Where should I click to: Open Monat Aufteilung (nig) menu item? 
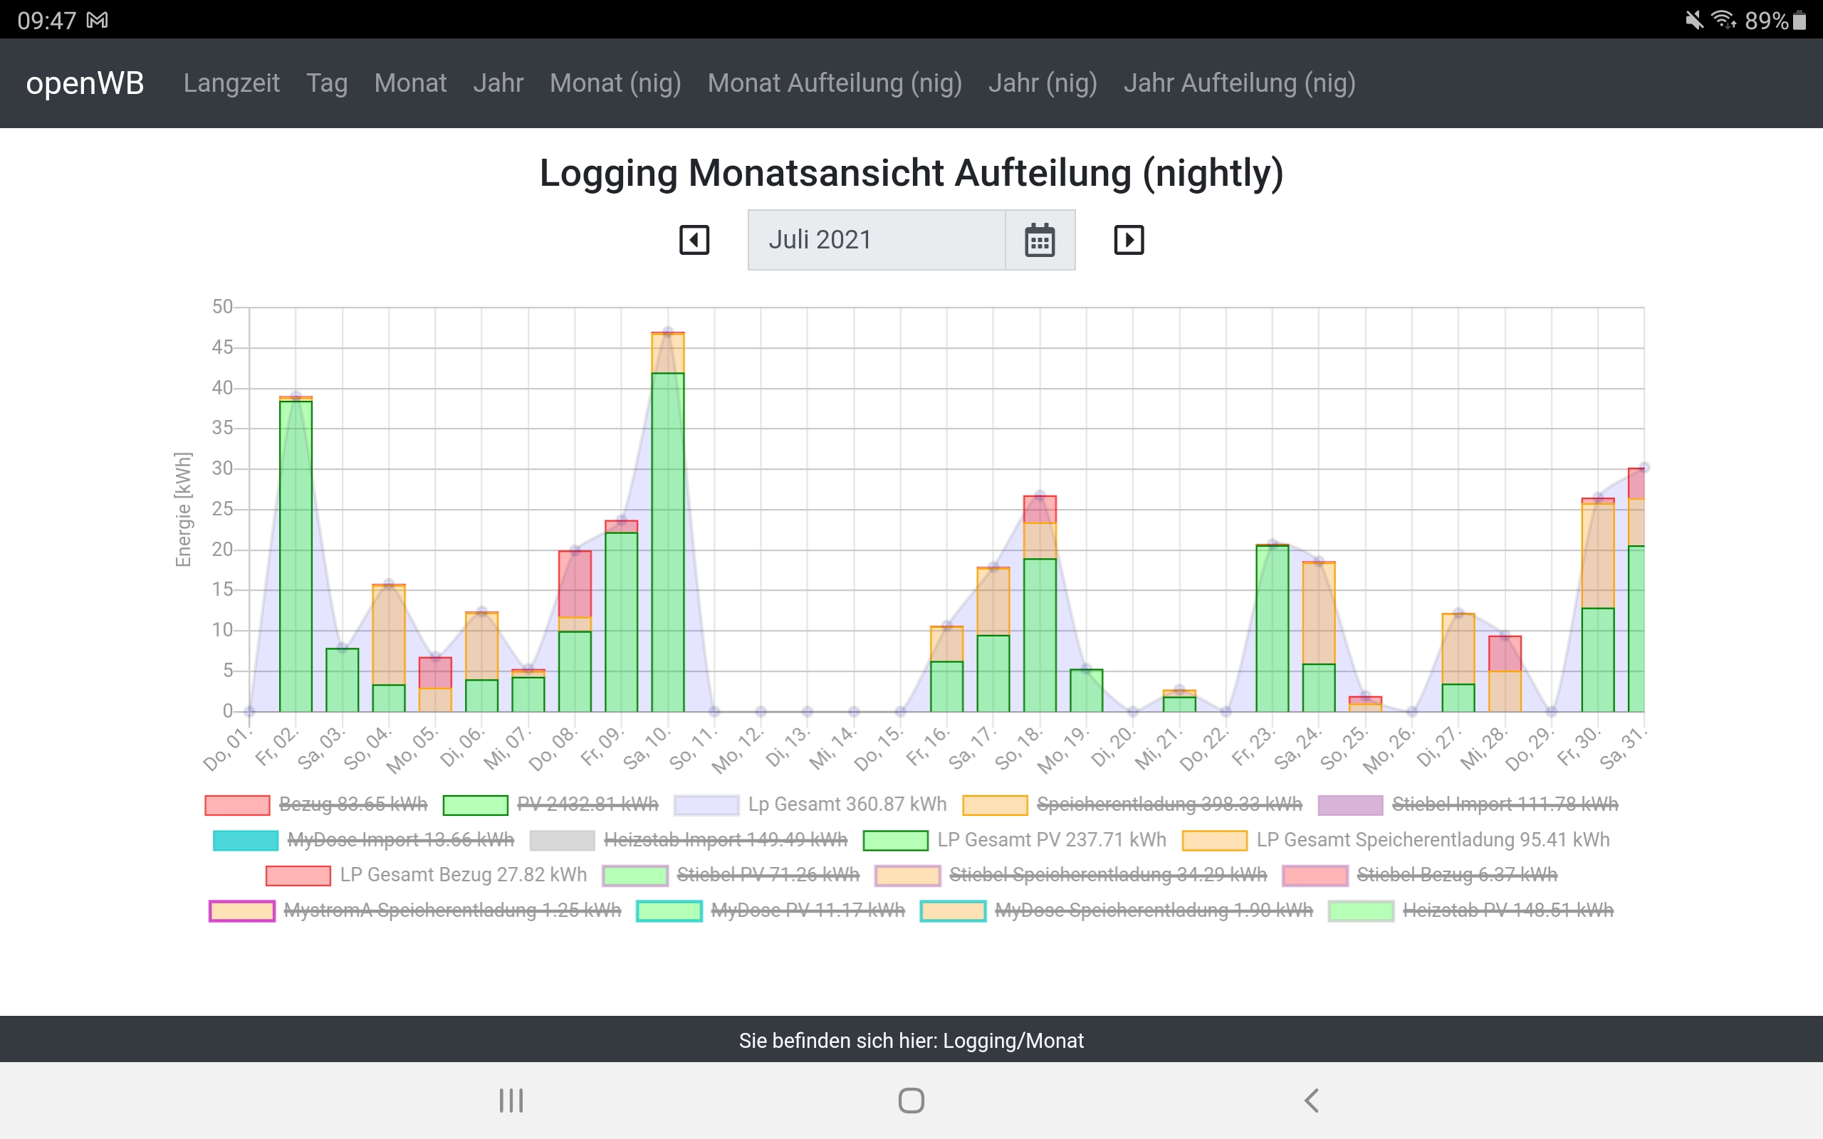[834, 83]
